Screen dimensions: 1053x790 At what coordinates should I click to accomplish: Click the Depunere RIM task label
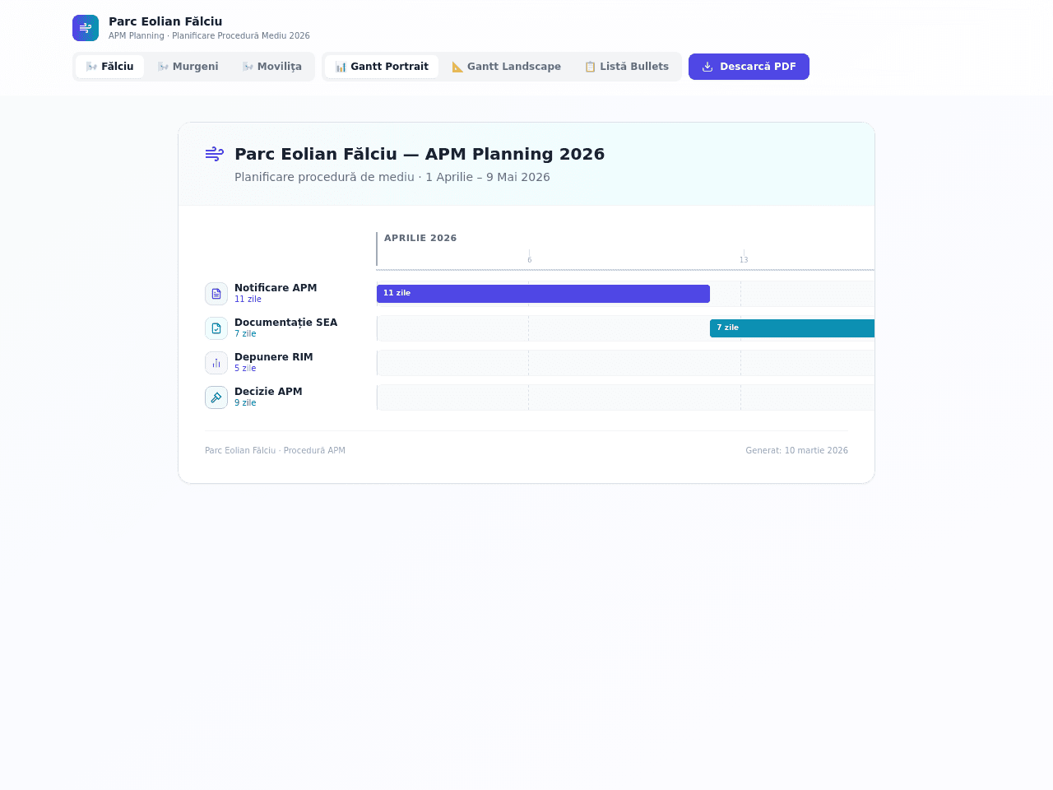pyautogui.click(x=273, y=357)
